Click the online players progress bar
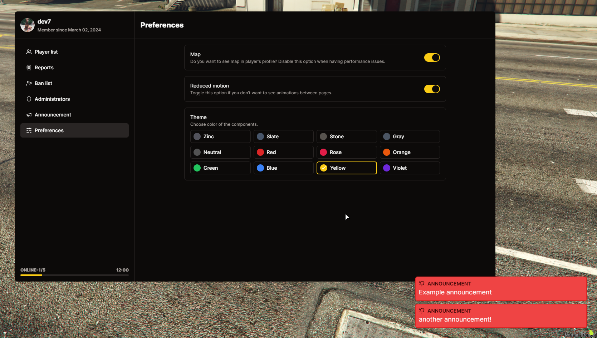 coord(74,275)
